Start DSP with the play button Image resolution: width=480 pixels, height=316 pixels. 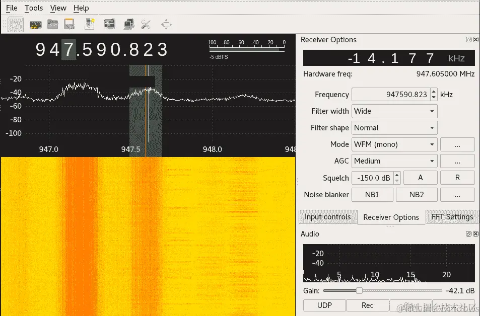tap(16, 25)
